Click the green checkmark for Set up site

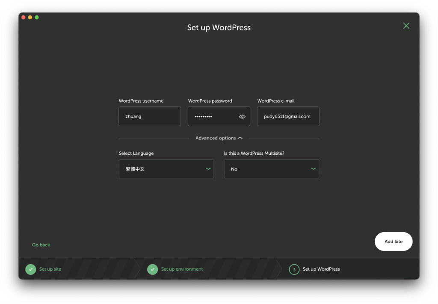(31, 269)
